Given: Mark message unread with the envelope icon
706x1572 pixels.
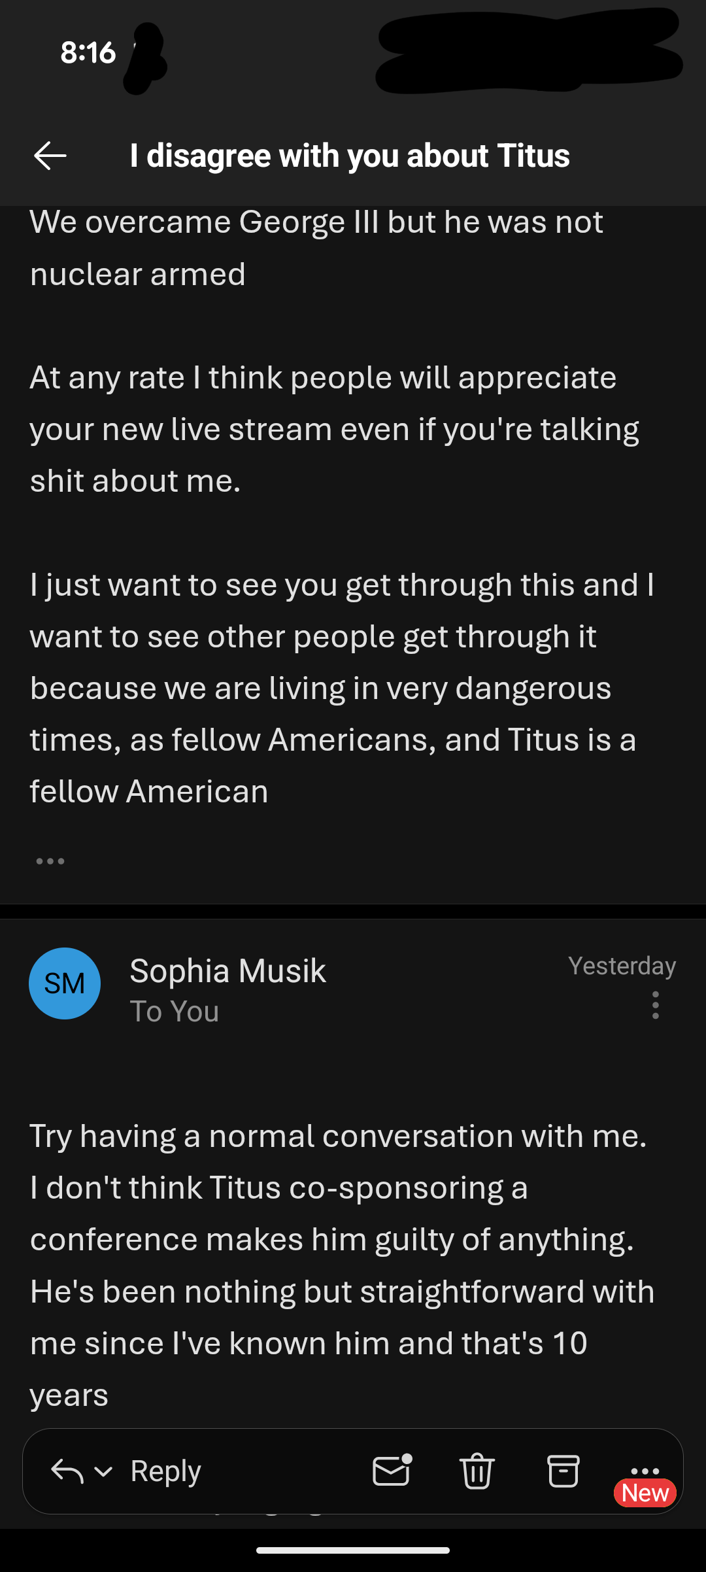Looking at the screenshot, I should click(392, 1471).
